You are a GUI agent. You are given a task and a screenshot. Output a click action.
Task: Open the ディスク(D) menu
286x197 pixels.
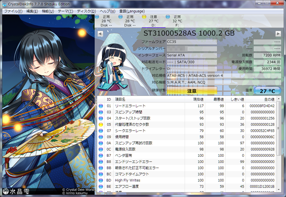pos(86,11)
